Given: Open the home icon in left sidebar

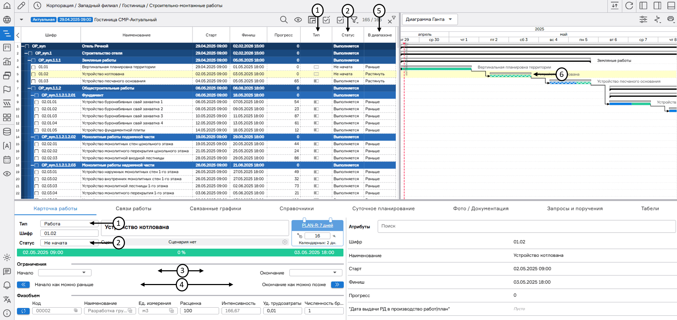Looking at the screenshot, I should coord(7,6).
